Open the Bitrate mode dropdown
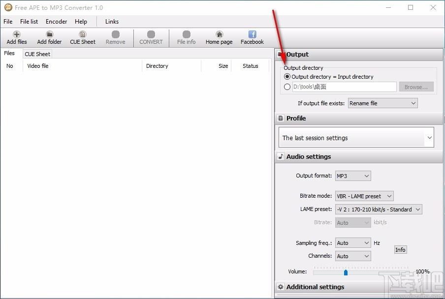 tap(364, 196)
